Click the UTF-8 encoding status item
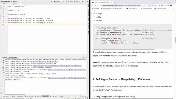This screenshot has width=176, height=99. click(x=72, y=98)
